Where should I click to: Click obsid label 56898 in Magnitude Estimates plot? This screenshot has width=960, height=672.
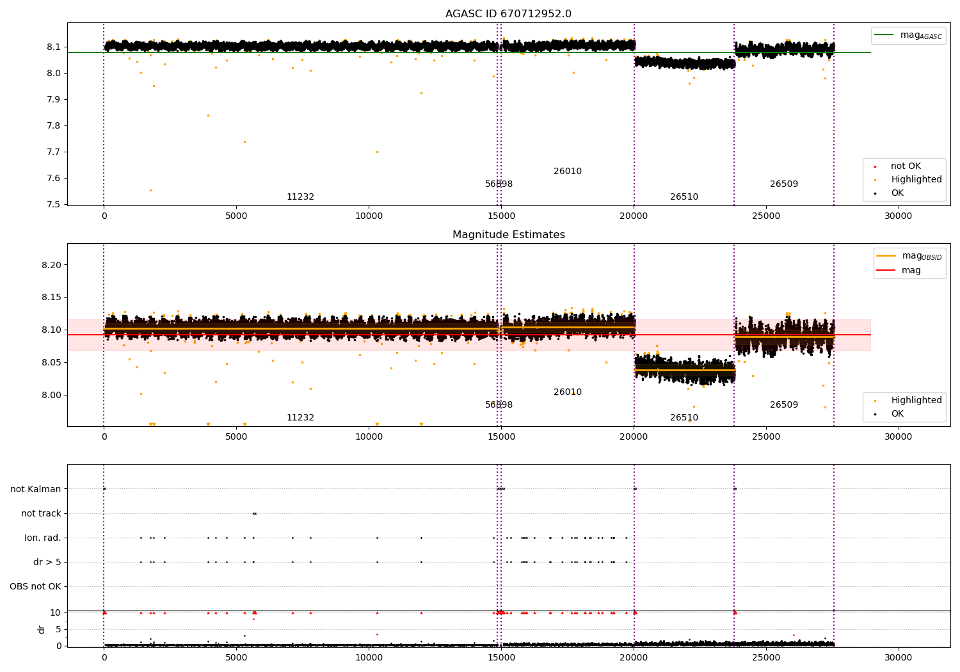pyautogui.click(x=499, y=405)
